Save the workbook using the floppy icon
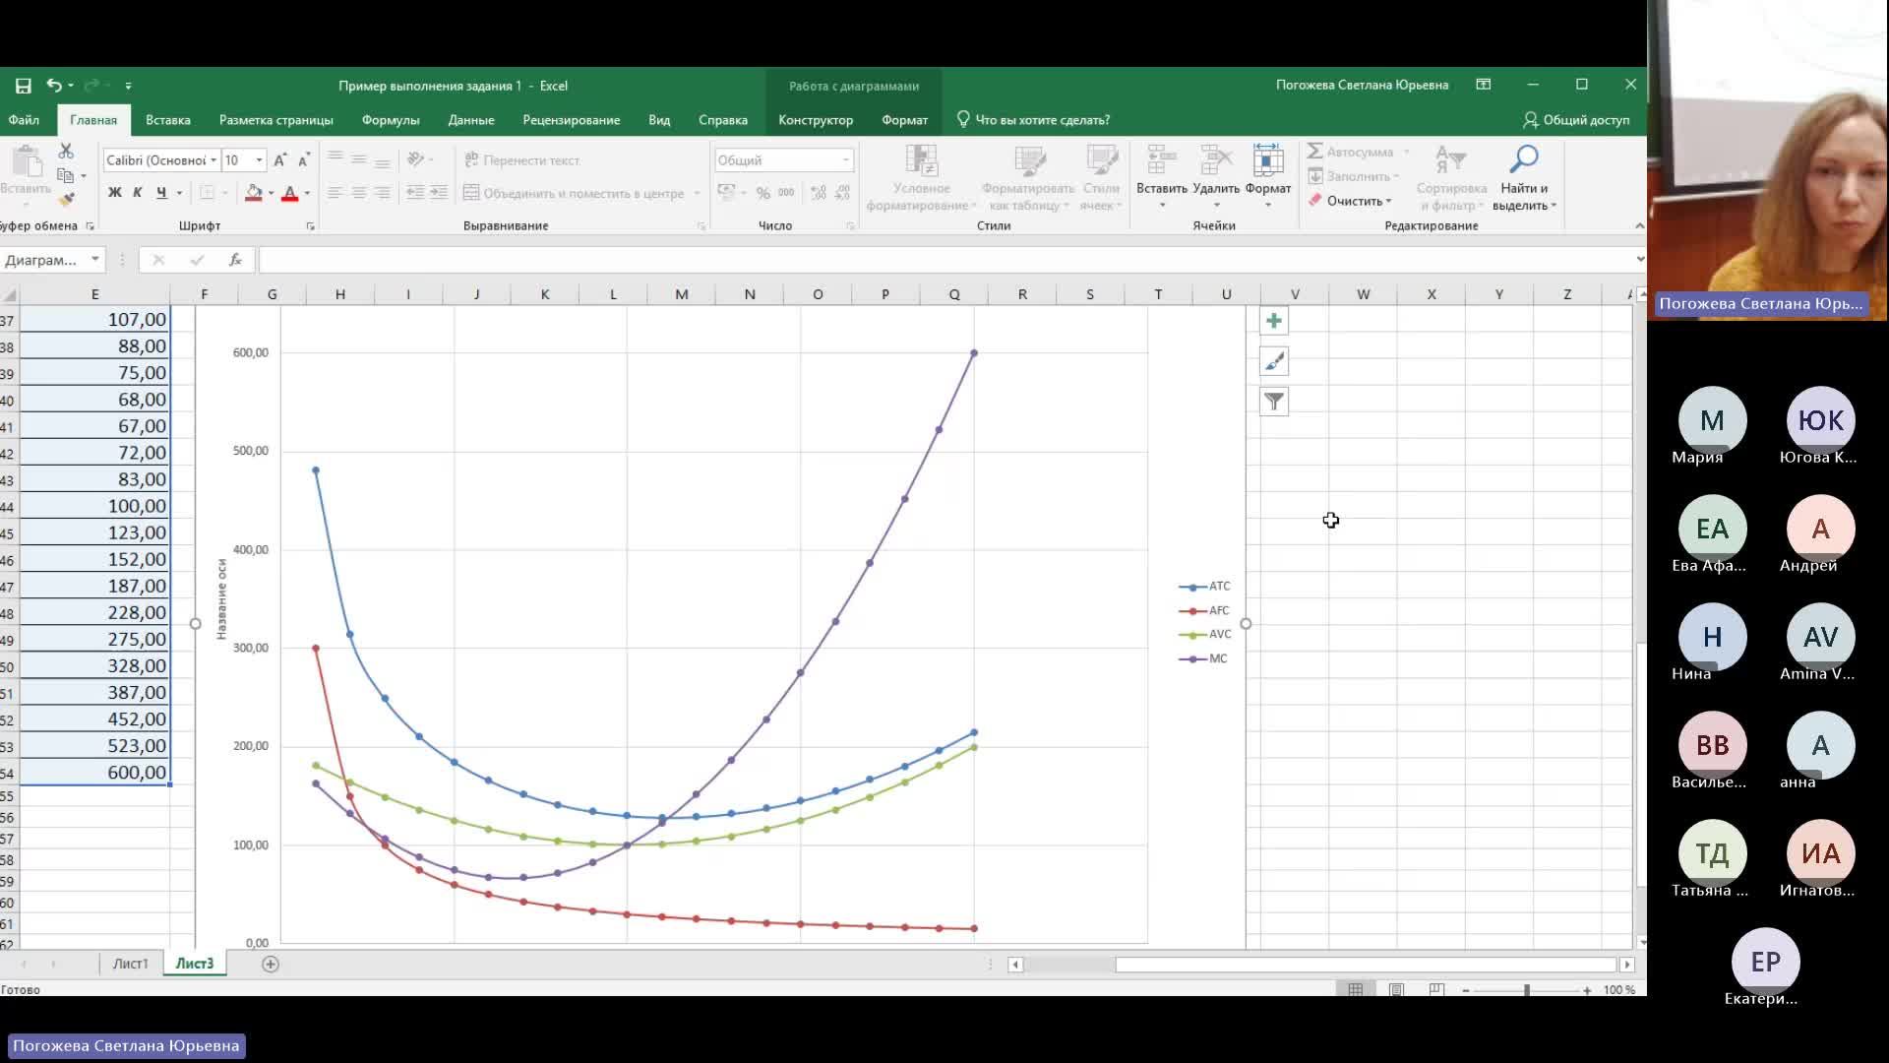 click(23, 86)
